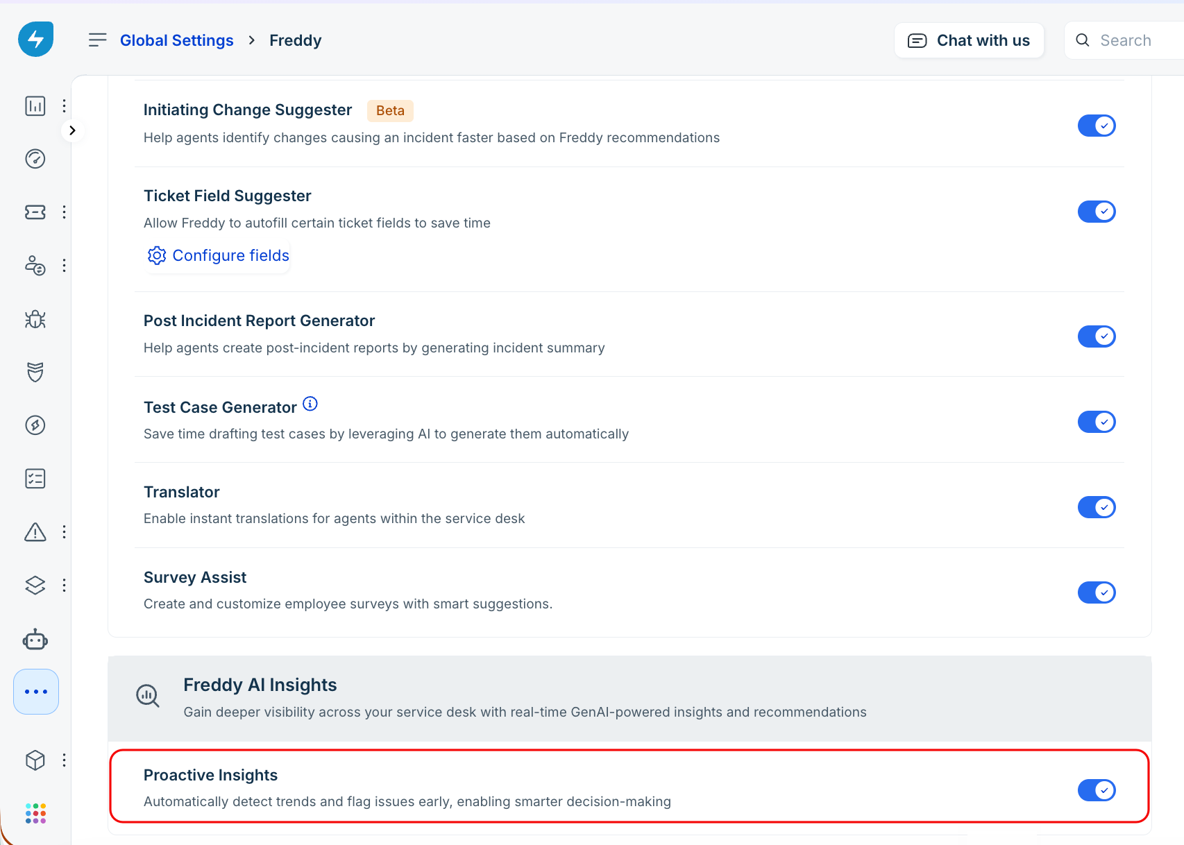
Task: Open the hamburger navigation menu icon
Action: click(98, 40)
